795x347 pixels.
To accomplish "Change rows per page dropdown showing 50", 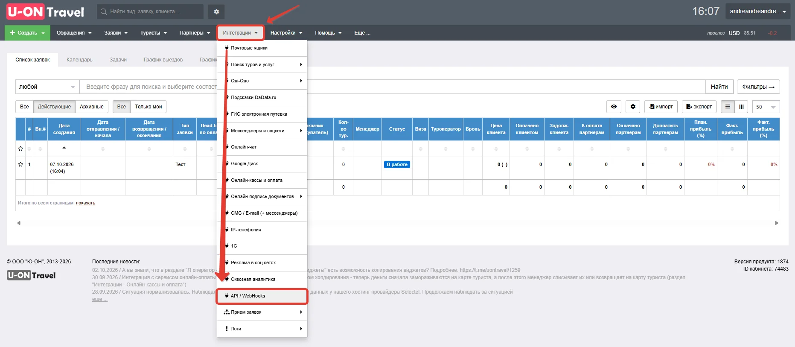I will click(x=766, y=107).
